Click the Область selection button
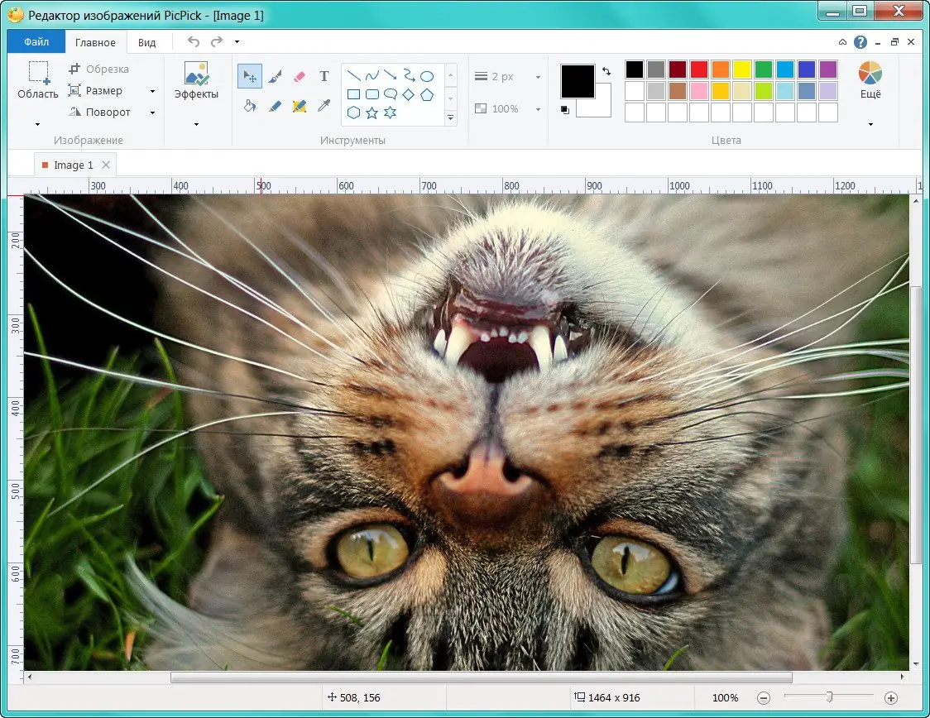This screenshot has width=930, height=718. (x=38, y=80)
